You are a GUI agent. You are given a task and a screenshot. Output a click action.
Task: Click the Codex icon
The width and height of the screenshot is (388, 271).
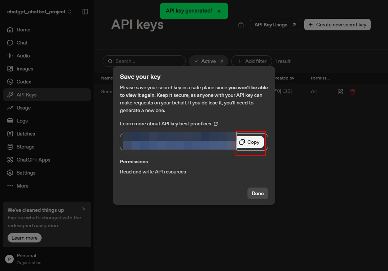10,82
